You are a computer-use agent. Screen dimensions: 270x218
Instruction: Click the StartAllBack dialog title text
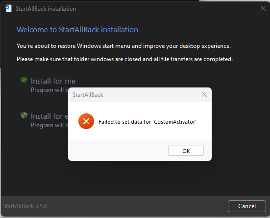pyautogui.click(x=88, y=95)
